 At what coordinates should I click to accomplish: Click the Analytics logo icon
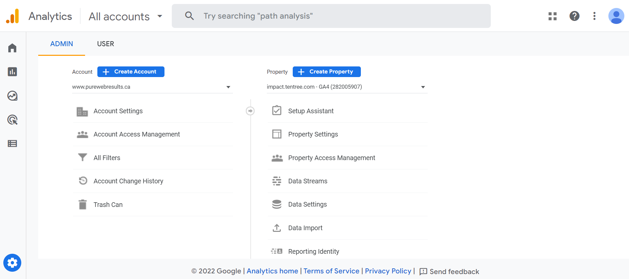13,16
